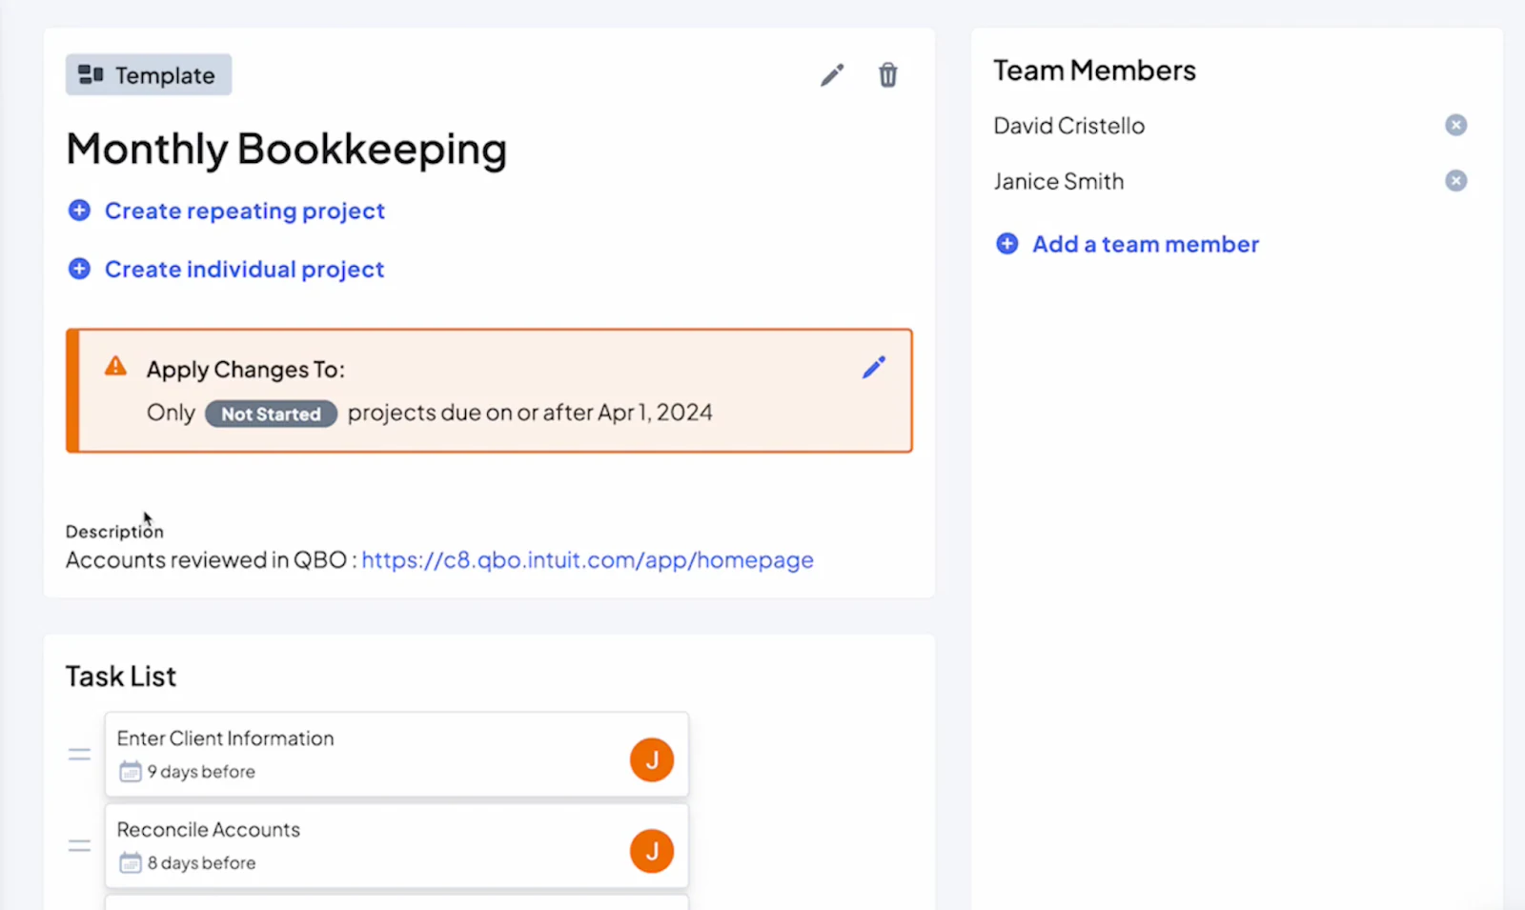1525x910 pixels.
Task: Click the calendar icon next to 8 days before
Action: tap(131, 863)
